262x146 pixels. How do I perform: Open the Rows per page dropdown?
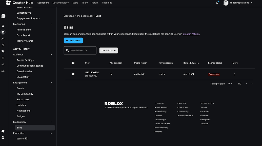pyautogui.click(x=230, y=83)
